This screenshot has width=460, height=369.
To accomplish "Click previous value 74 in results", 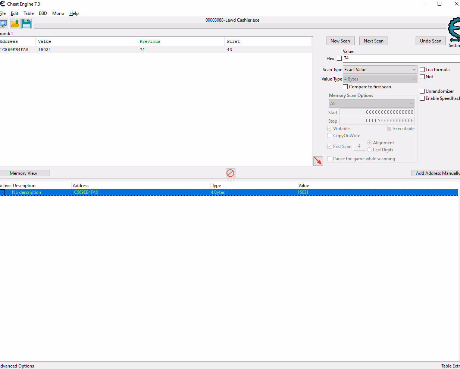I will [x=142, y=50].
